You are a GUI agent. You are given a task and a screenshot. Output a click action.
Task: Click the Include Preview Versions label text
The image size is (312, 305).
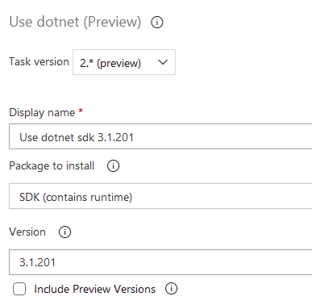pyautogui.click(x=94, y=289)
